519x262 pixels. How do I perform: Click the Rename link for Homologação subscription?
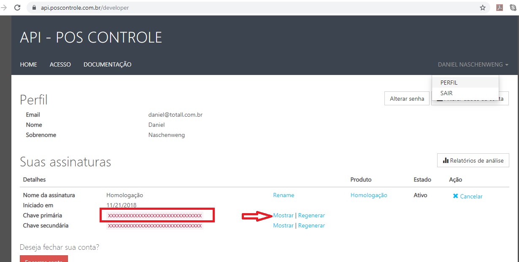coord(284,195)
